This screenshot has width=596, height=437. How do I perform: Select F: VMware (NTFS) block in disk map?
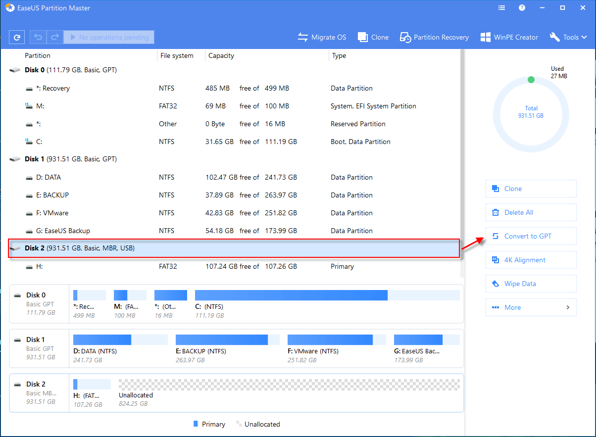point(337,348)
